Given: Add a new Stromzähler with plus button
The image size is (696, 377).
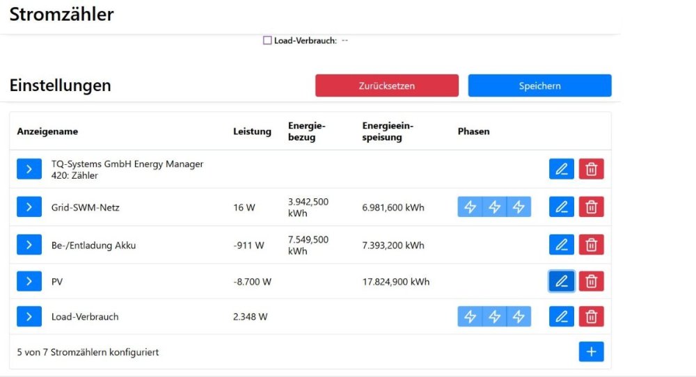Looking at the screenshot, I should point(591,352).
